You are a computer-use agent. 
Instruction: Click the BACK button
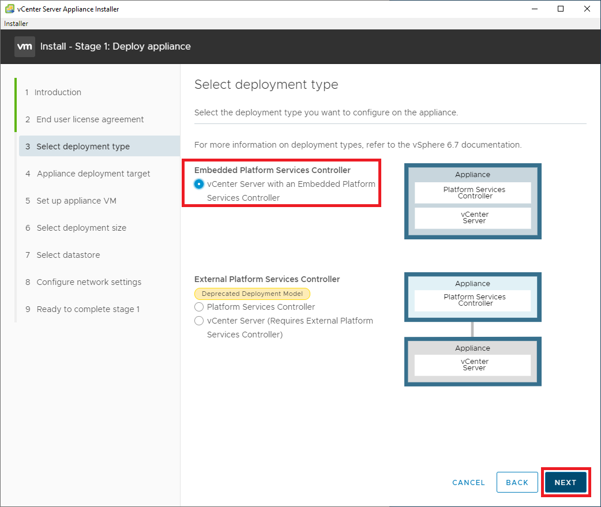[x=517, y=482]
